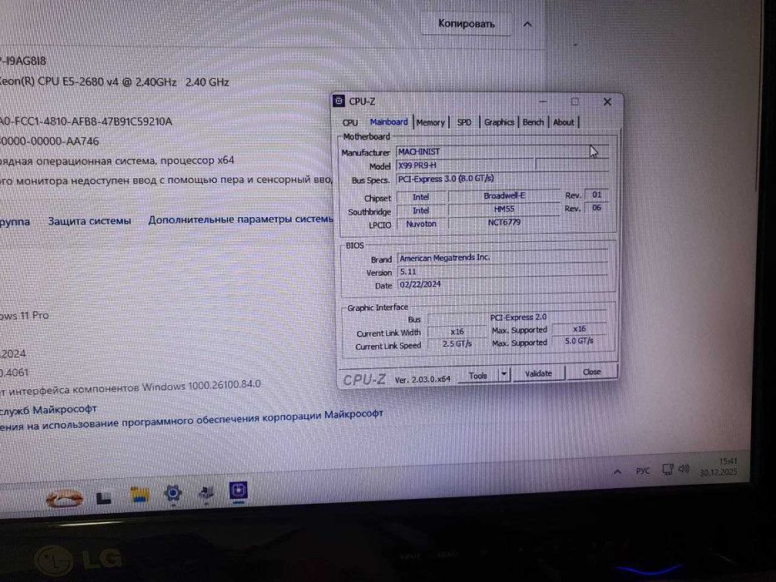Open the Bench tab
This screenshot has height=582, width=776.
pos(533,121)
